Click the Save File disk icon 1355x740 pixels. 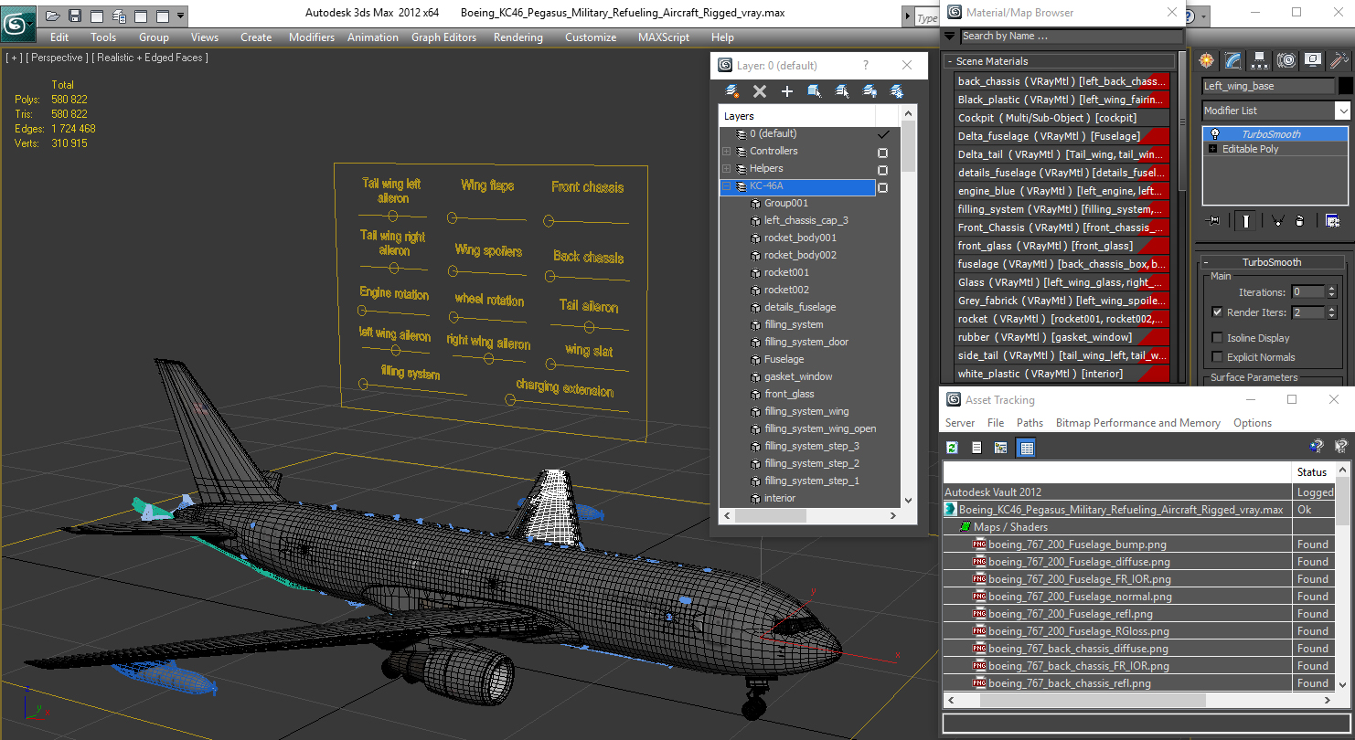pyautogui.click(x=75, y=16)
